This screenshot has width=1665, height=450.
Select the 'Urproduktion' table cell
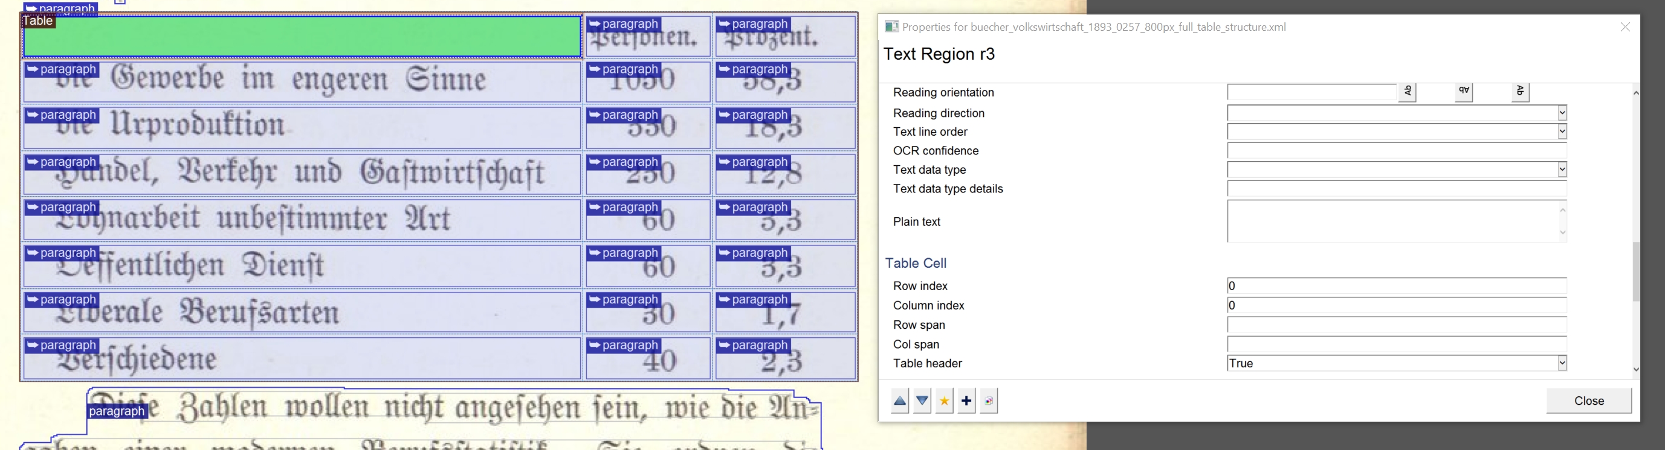click(x=303, y=128)
